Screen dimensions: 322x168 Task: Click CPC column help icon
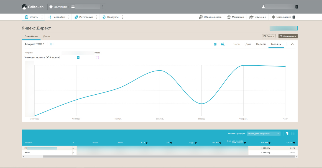171,143
